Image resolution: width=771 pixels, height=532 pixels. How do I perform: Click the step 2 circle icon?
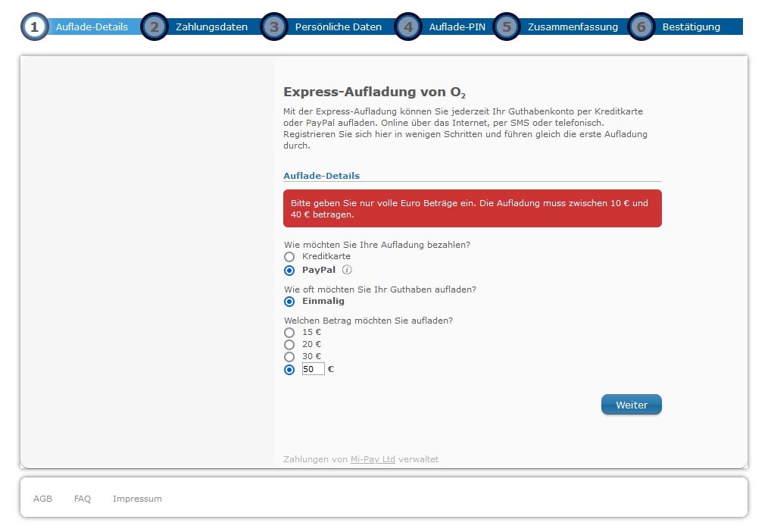tap(155, 27)
